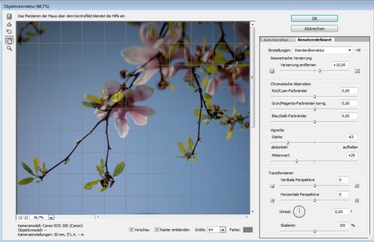Click the Kameramodell Canon EOS 20D text
This screenshot has width=374, height=242.
click(51, 225)
